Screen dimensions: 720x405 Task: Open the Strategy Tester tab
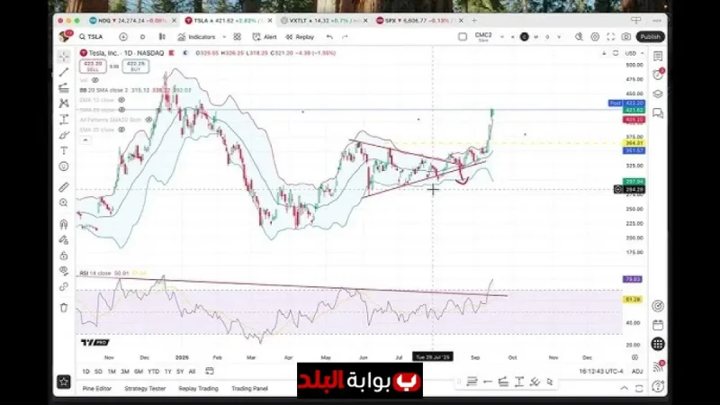click(x=145, y=389)
